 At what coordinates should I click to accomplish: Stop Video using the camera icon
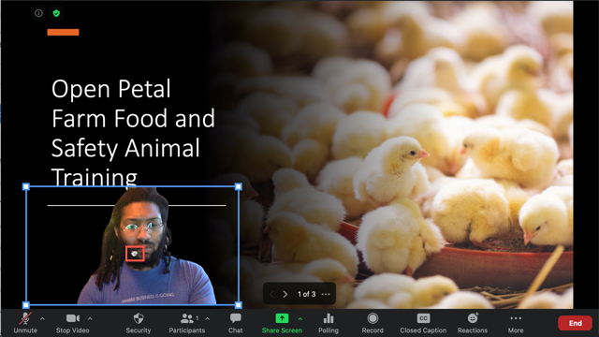[x=73, y=318]
